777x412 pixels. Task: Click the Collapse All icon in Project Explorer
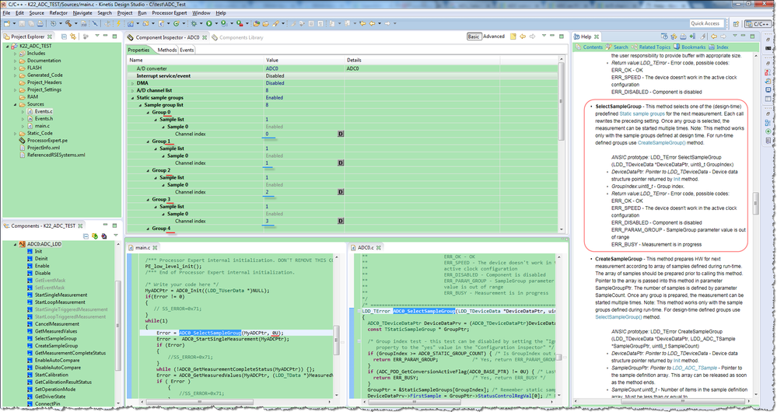point(65,37)
